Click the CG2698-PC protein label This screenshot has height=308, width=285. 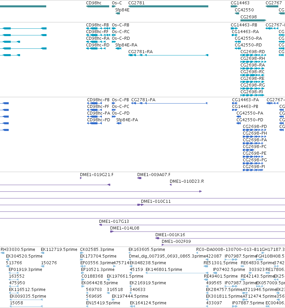[255, 147]
